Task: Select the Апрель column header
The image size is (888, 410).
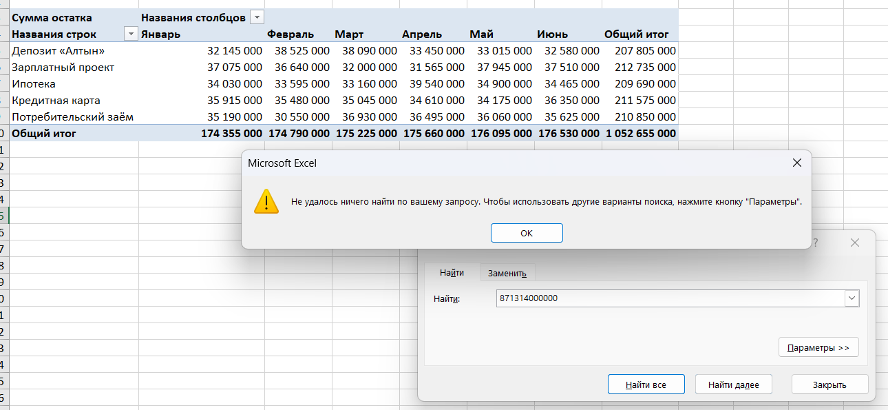Action: click(433, 34)
